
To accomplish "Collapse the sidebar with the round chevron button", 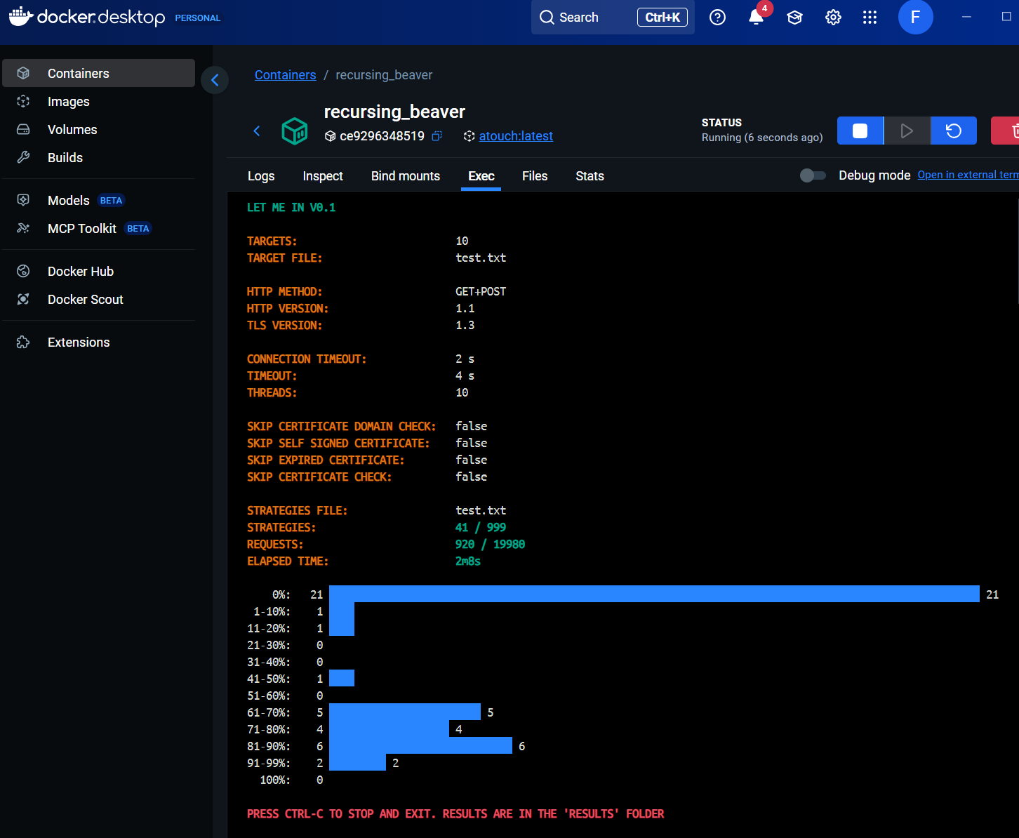I will [215, 80].
